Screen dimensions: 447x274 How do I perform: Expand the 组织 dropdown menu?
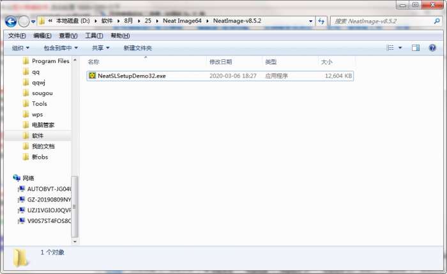20,48
